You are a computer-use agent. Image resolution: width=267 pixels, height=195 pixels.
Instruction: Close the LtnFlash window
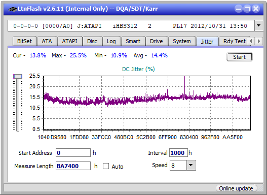(x=256, y=9)
